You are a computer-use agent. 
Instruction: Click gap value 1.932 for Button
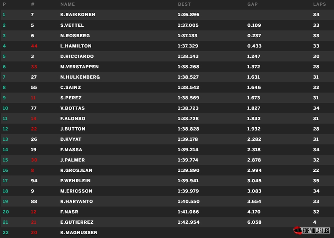coord(254,129)
